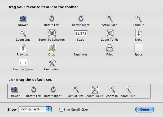Select the Zoom To Fit icon in the palette
This screenshot has height=117, width=163.
[109, 33]
